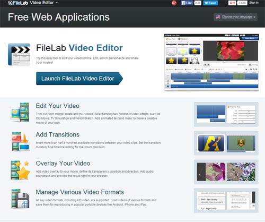Click the Add Transitions glue icon
Image resolution: width=265 pixels, height=222 pixels.
pos(20,142)
